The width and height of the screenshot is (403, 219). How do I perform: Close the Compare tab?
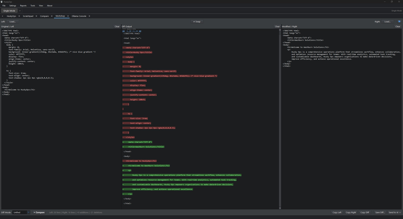click(x=52, y=16)
